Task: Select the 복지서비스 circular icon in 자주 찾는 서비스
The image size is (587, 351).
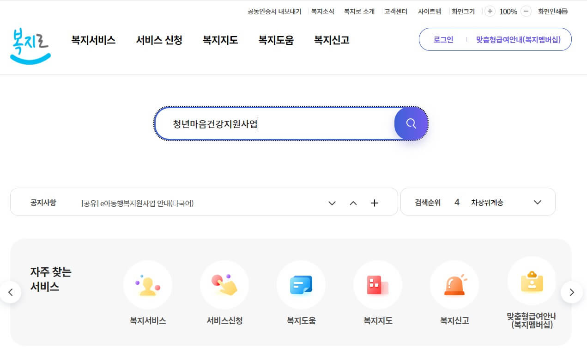Action: coord(148,285)
